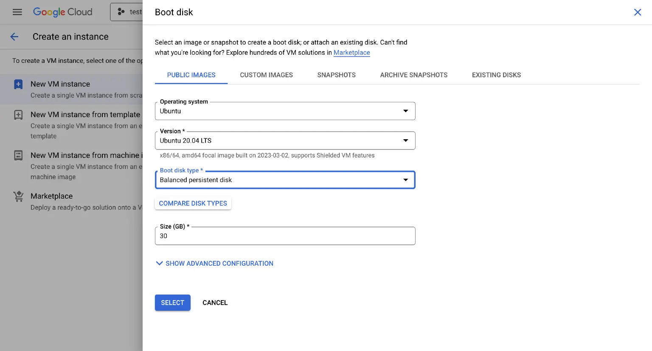Viewport: 652px width, 351px height.
Task: Click the Marketplace shopping cart icon
Action: [x=18, y=196]
